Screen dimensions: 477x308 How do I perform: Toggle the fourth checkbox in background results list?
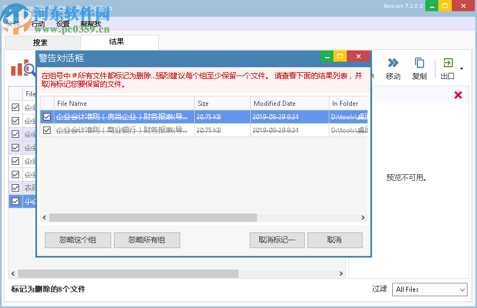coord(15,147)
